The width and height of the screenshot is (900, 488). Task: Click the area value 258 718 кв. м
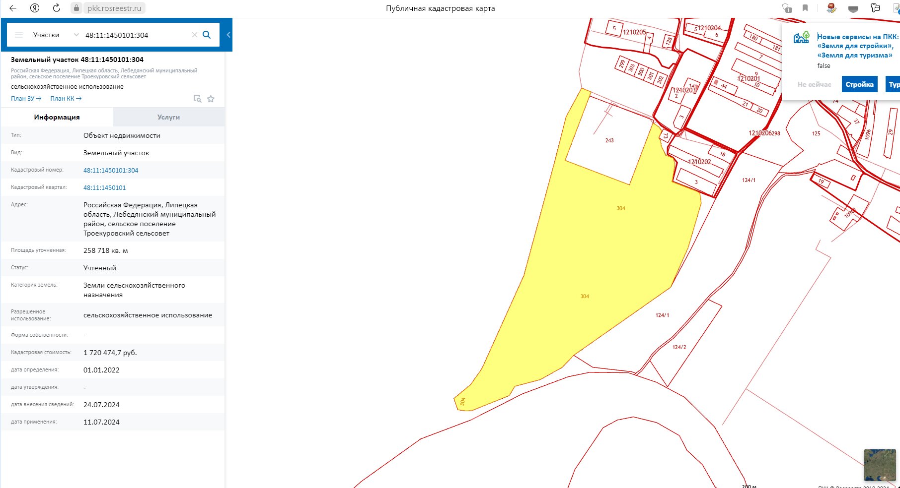[105, 250]
